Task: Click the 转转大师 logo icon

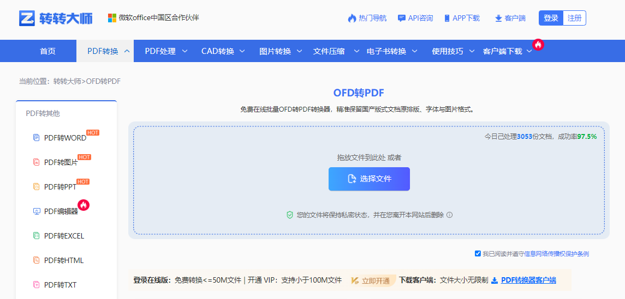Action: tap(27, 19)
